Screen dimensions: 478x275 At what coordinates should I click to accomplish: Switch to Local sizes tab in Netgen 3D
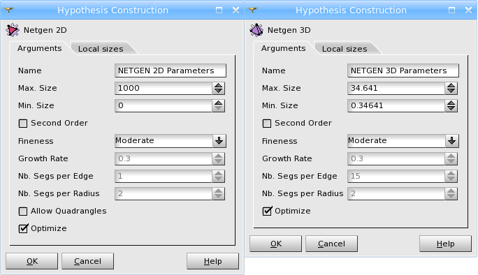click(345, 49)
